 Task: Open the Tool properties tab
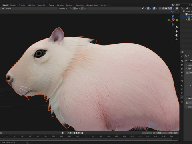(182, 56)
